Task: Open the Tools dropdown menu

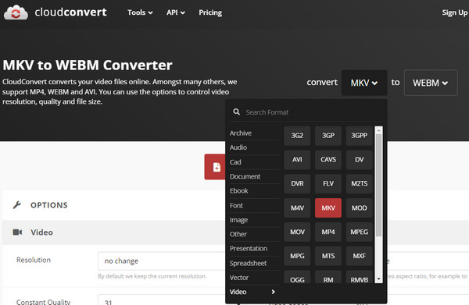Action: point(140,12)
